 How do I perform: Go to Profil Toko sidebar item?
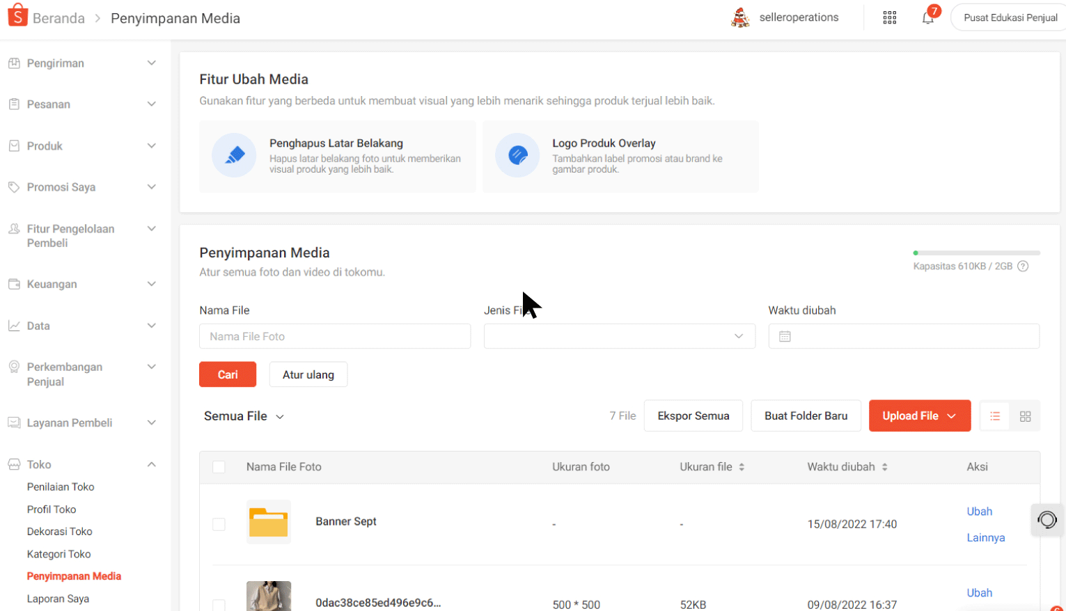click(x=52, y=509)
